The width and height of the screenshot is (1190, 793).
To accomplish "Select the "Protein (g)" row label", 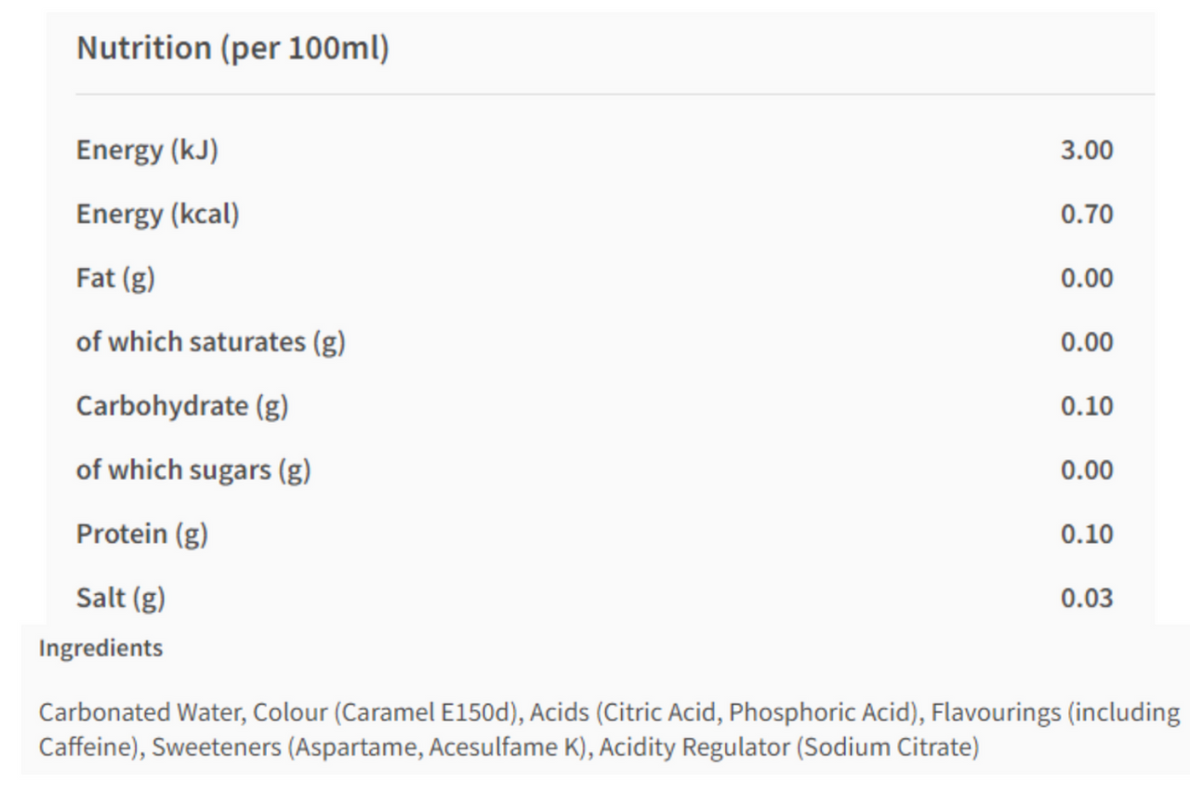I will (x=141, y=535).
